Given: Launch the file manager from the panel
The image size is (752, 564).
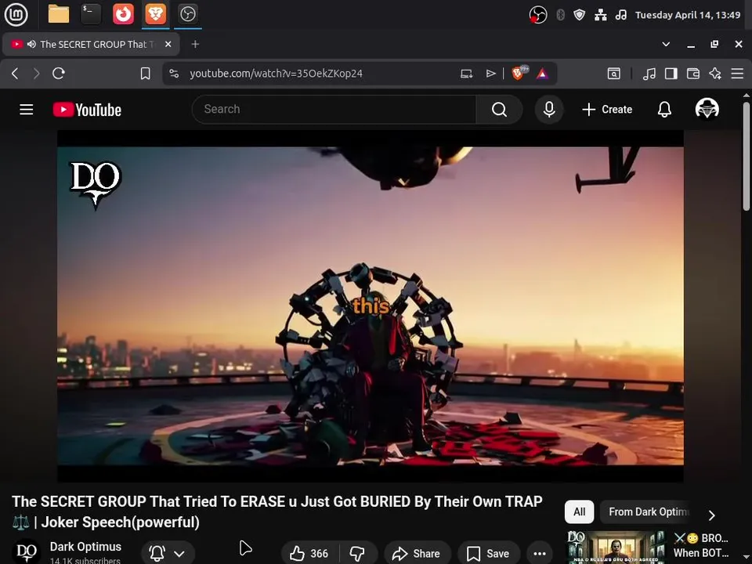Looking at the screenshot, I should (x=59, y=14).
